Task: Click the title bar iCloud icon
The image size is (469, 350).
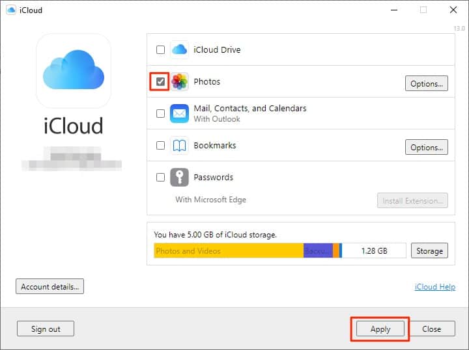Action: (10, 10)
